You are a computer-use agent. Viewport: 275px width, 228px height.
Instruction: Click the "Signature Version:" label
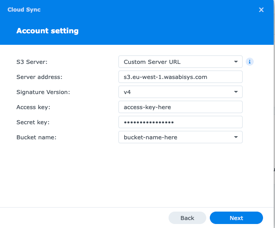pos(43,92)
